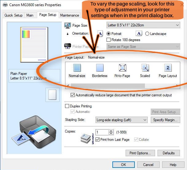
Task: Click the Page Size monitor icon
Action: coord(68,25)
